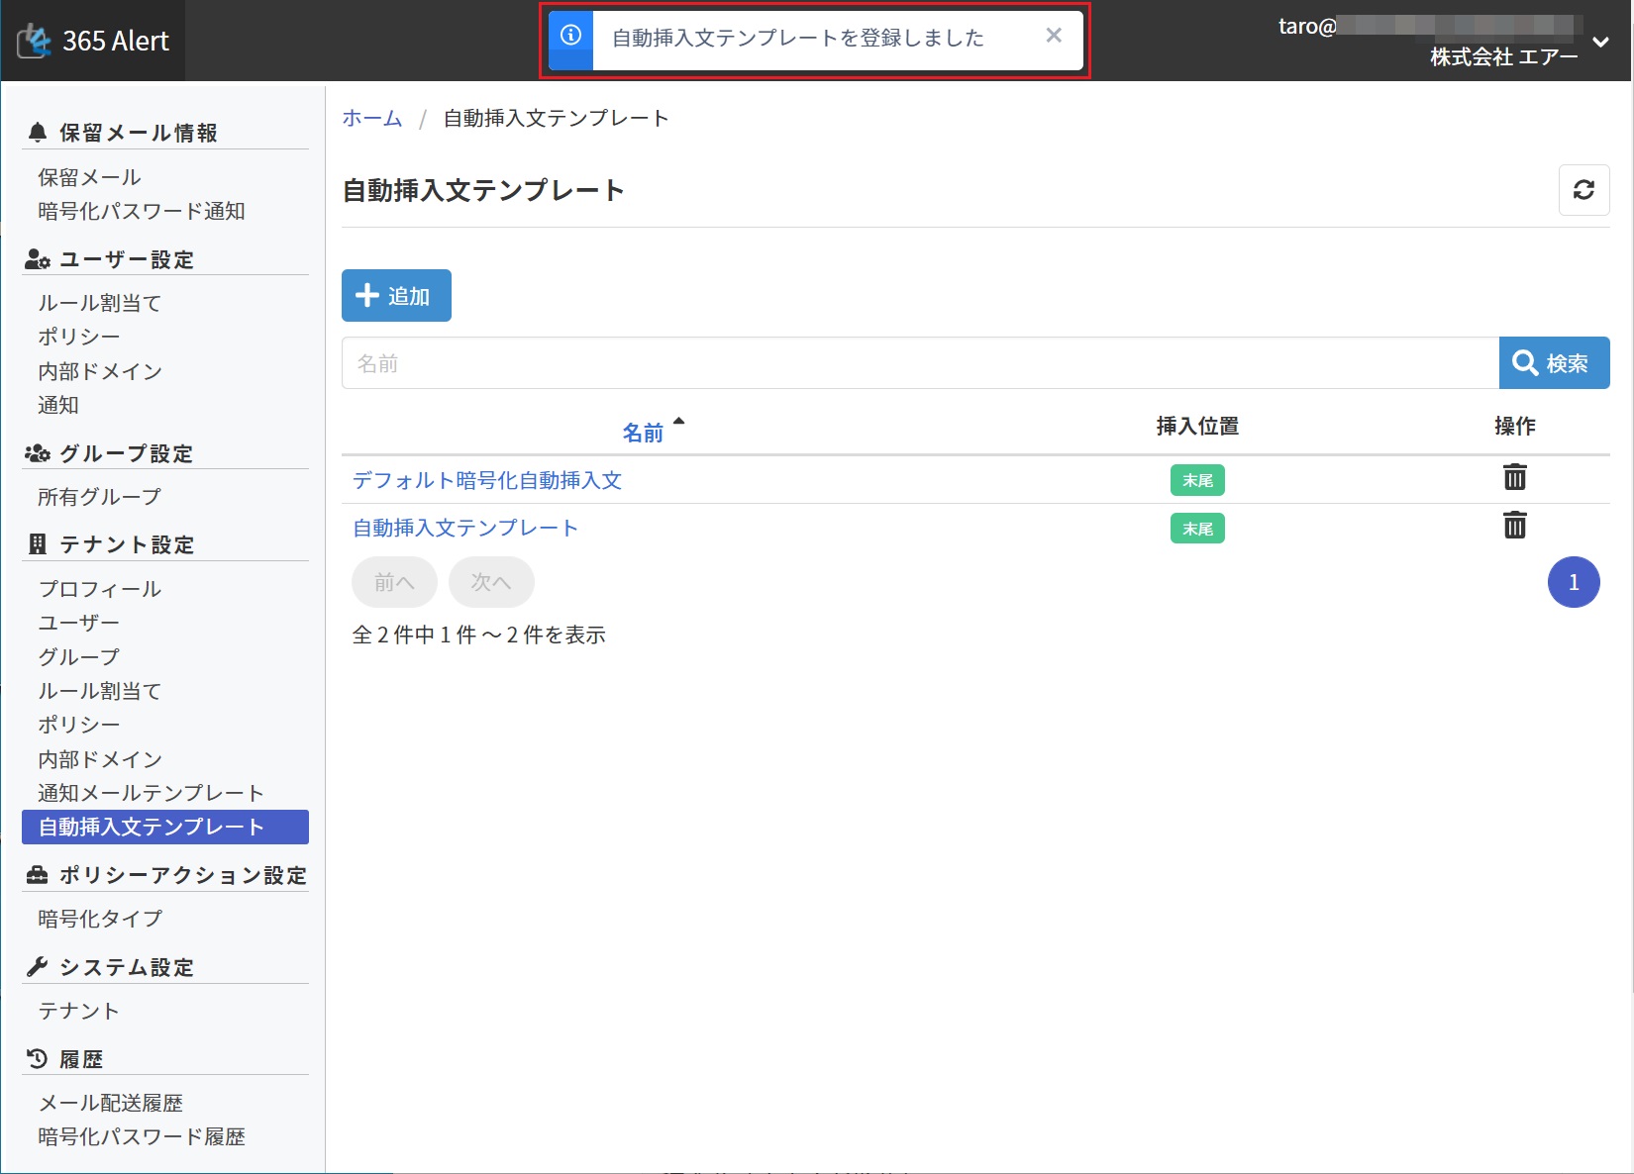Open the 自動挿入文テンプレート list entry link
The image size is (1634, 1174).
[465, 528]
